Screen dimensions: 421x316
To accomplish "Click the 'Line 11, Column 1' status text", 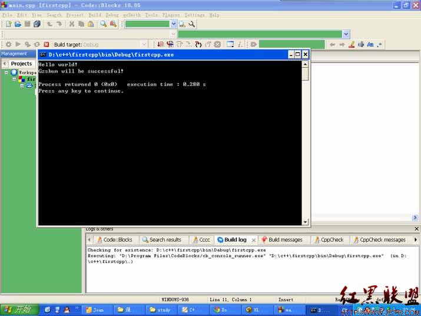I will (231, 299).
